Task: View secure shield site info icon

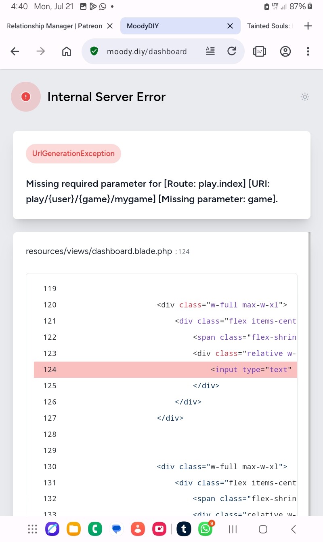Action: (94, 51)
